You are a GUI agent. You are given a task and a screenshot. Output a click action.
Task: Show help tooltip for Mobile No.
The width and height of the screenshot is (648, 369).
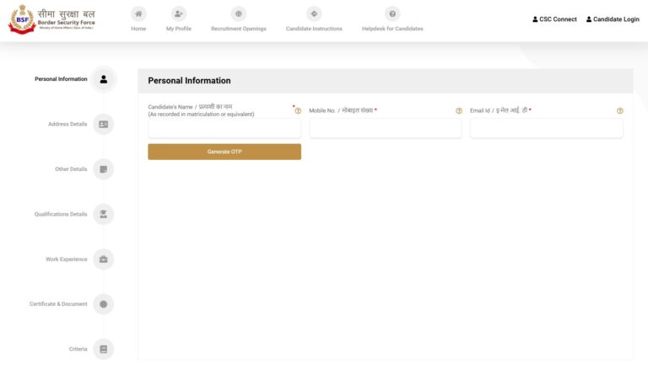click(459, 111)
